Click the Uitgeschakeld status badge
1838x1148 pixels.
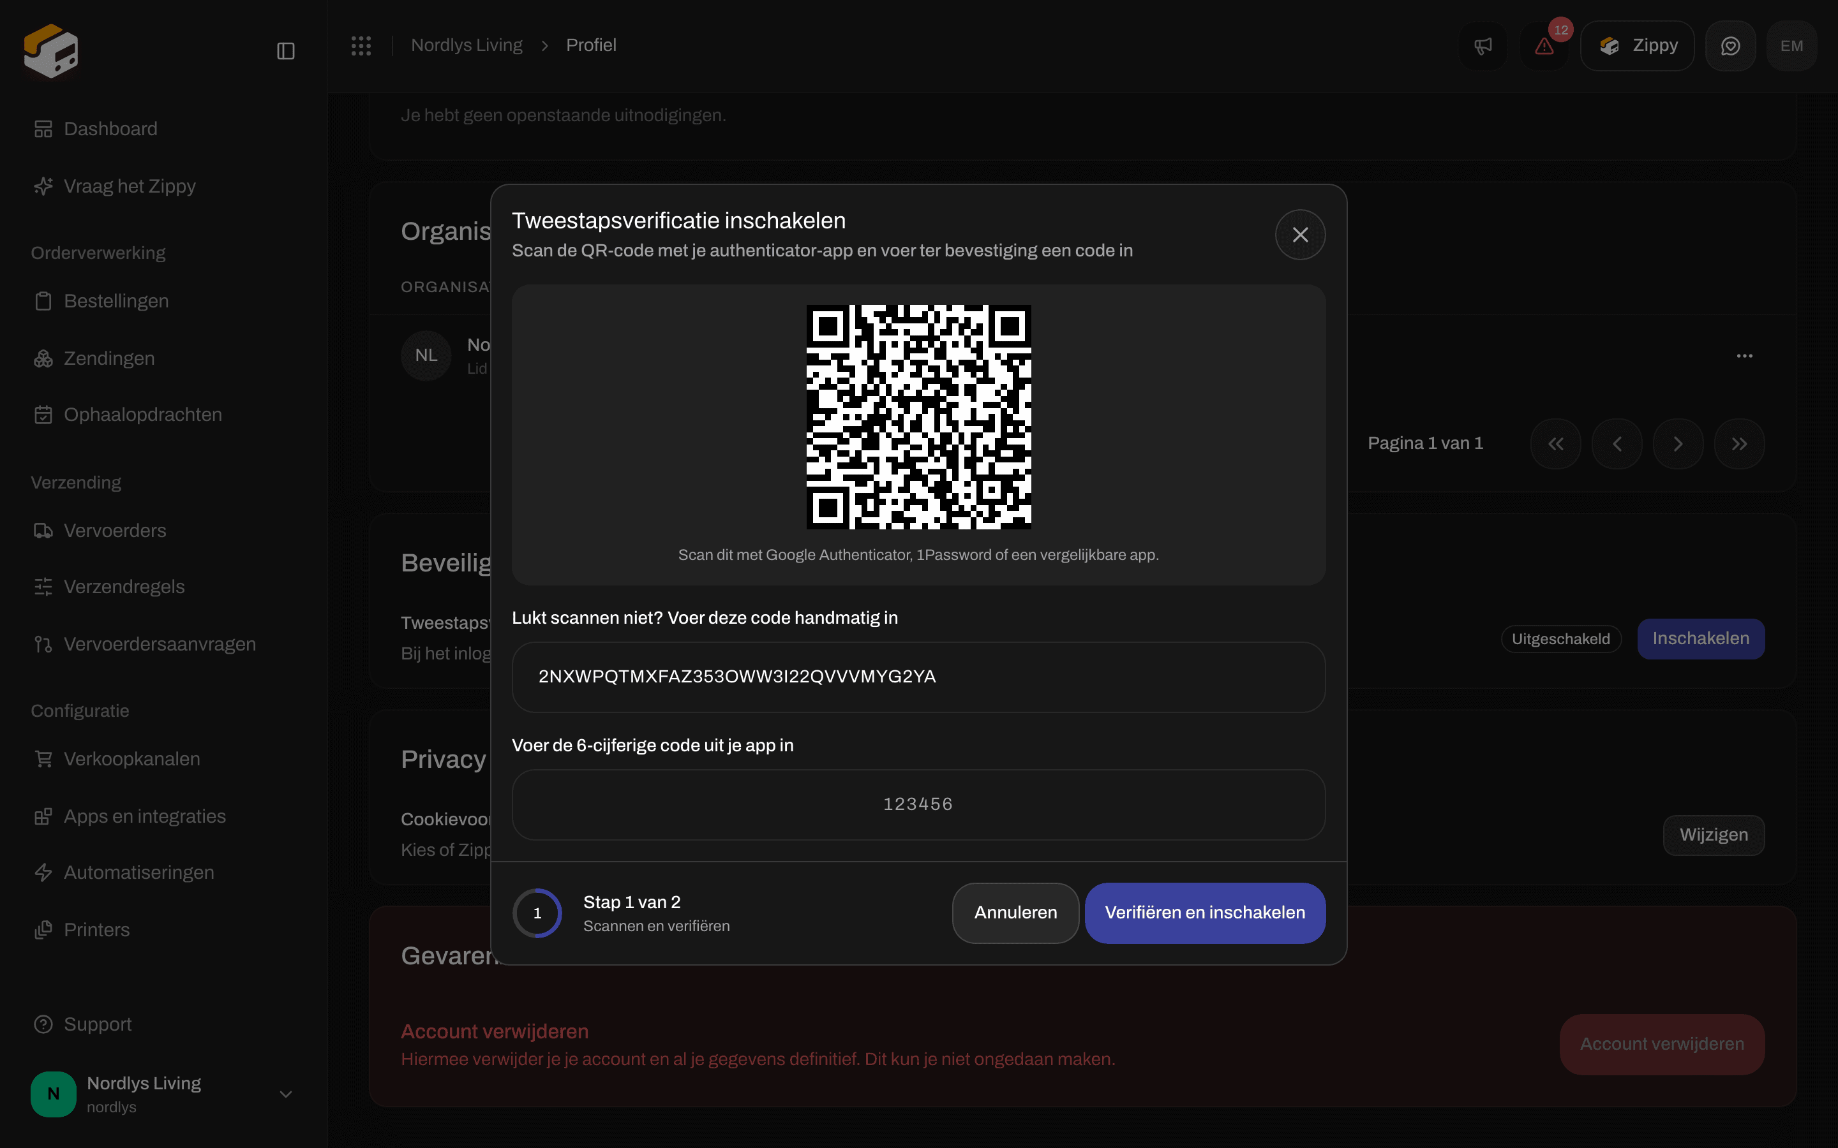[x=1560, y=639]
